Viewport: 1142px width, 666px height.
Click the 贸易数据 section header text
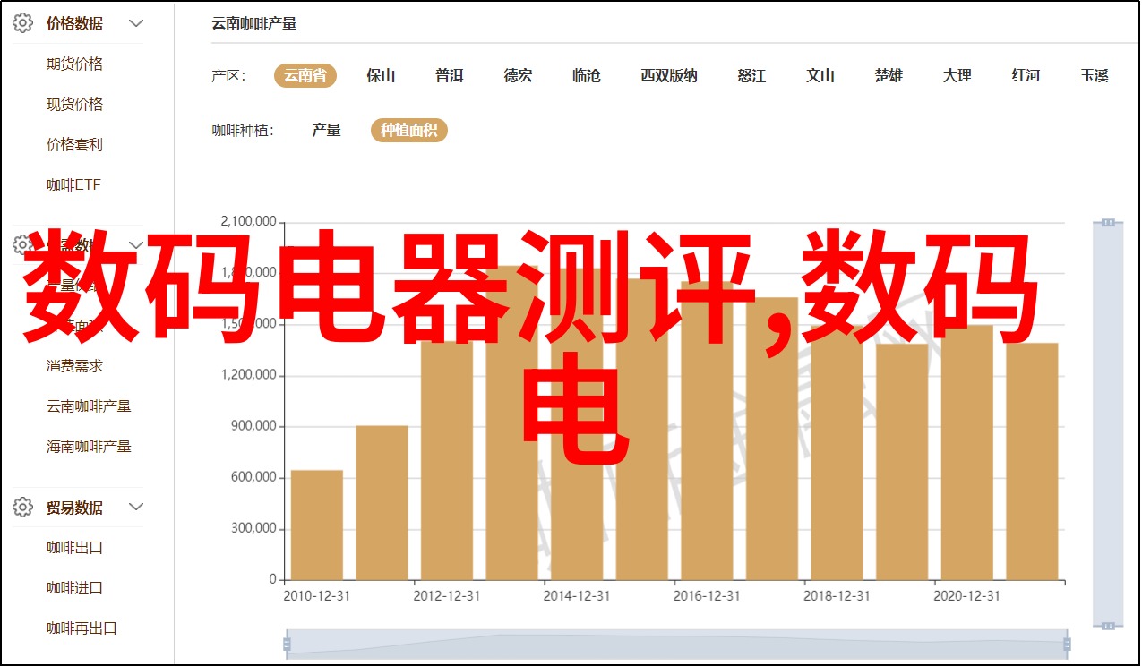74,508
